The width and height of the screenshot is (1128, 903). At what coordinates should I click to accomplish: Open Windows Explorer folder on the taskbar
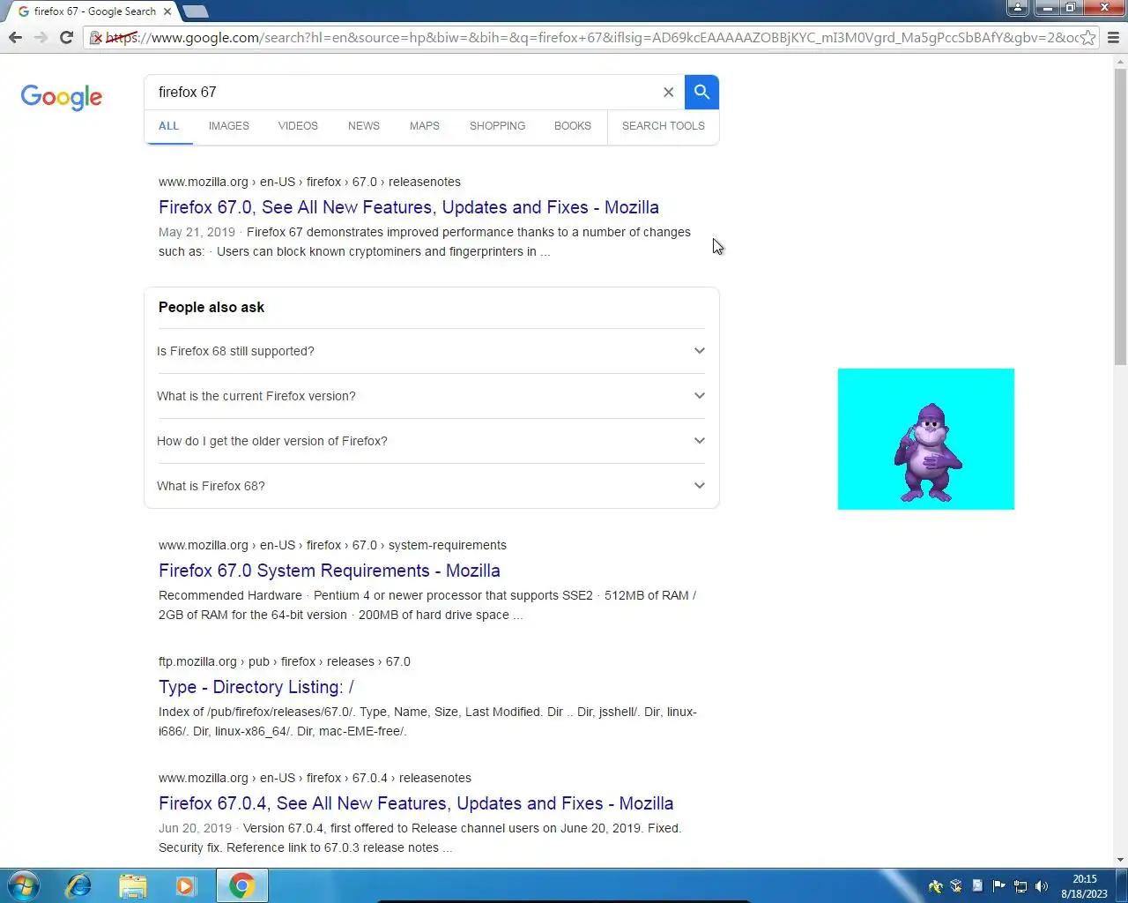[132, 885]
